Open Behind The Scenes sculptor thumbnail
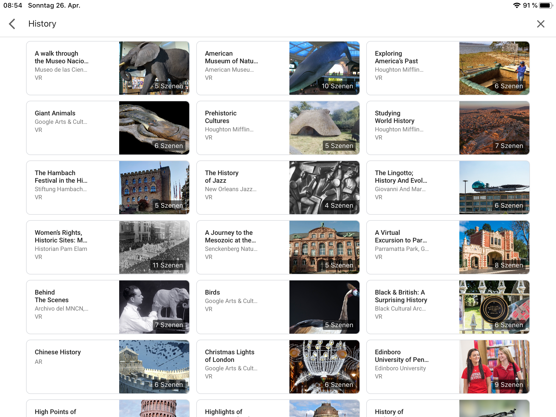Screen dimensions: 556x417 154,307
